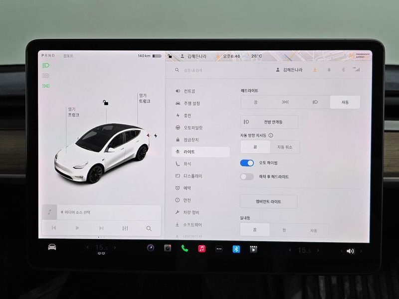Screen dimensions: 399x299
Task: Open the media search magnifier icon
Action: tap(149, 228)
